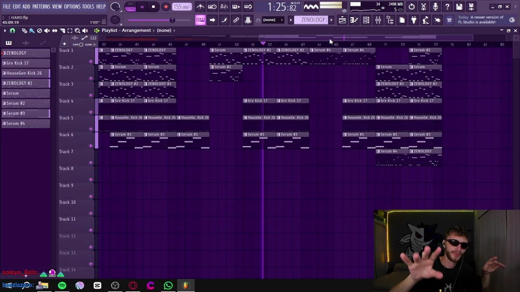Mute Track 5 with its green dot
This screenshot has width=520, height=292.
(x=91, y=129)
